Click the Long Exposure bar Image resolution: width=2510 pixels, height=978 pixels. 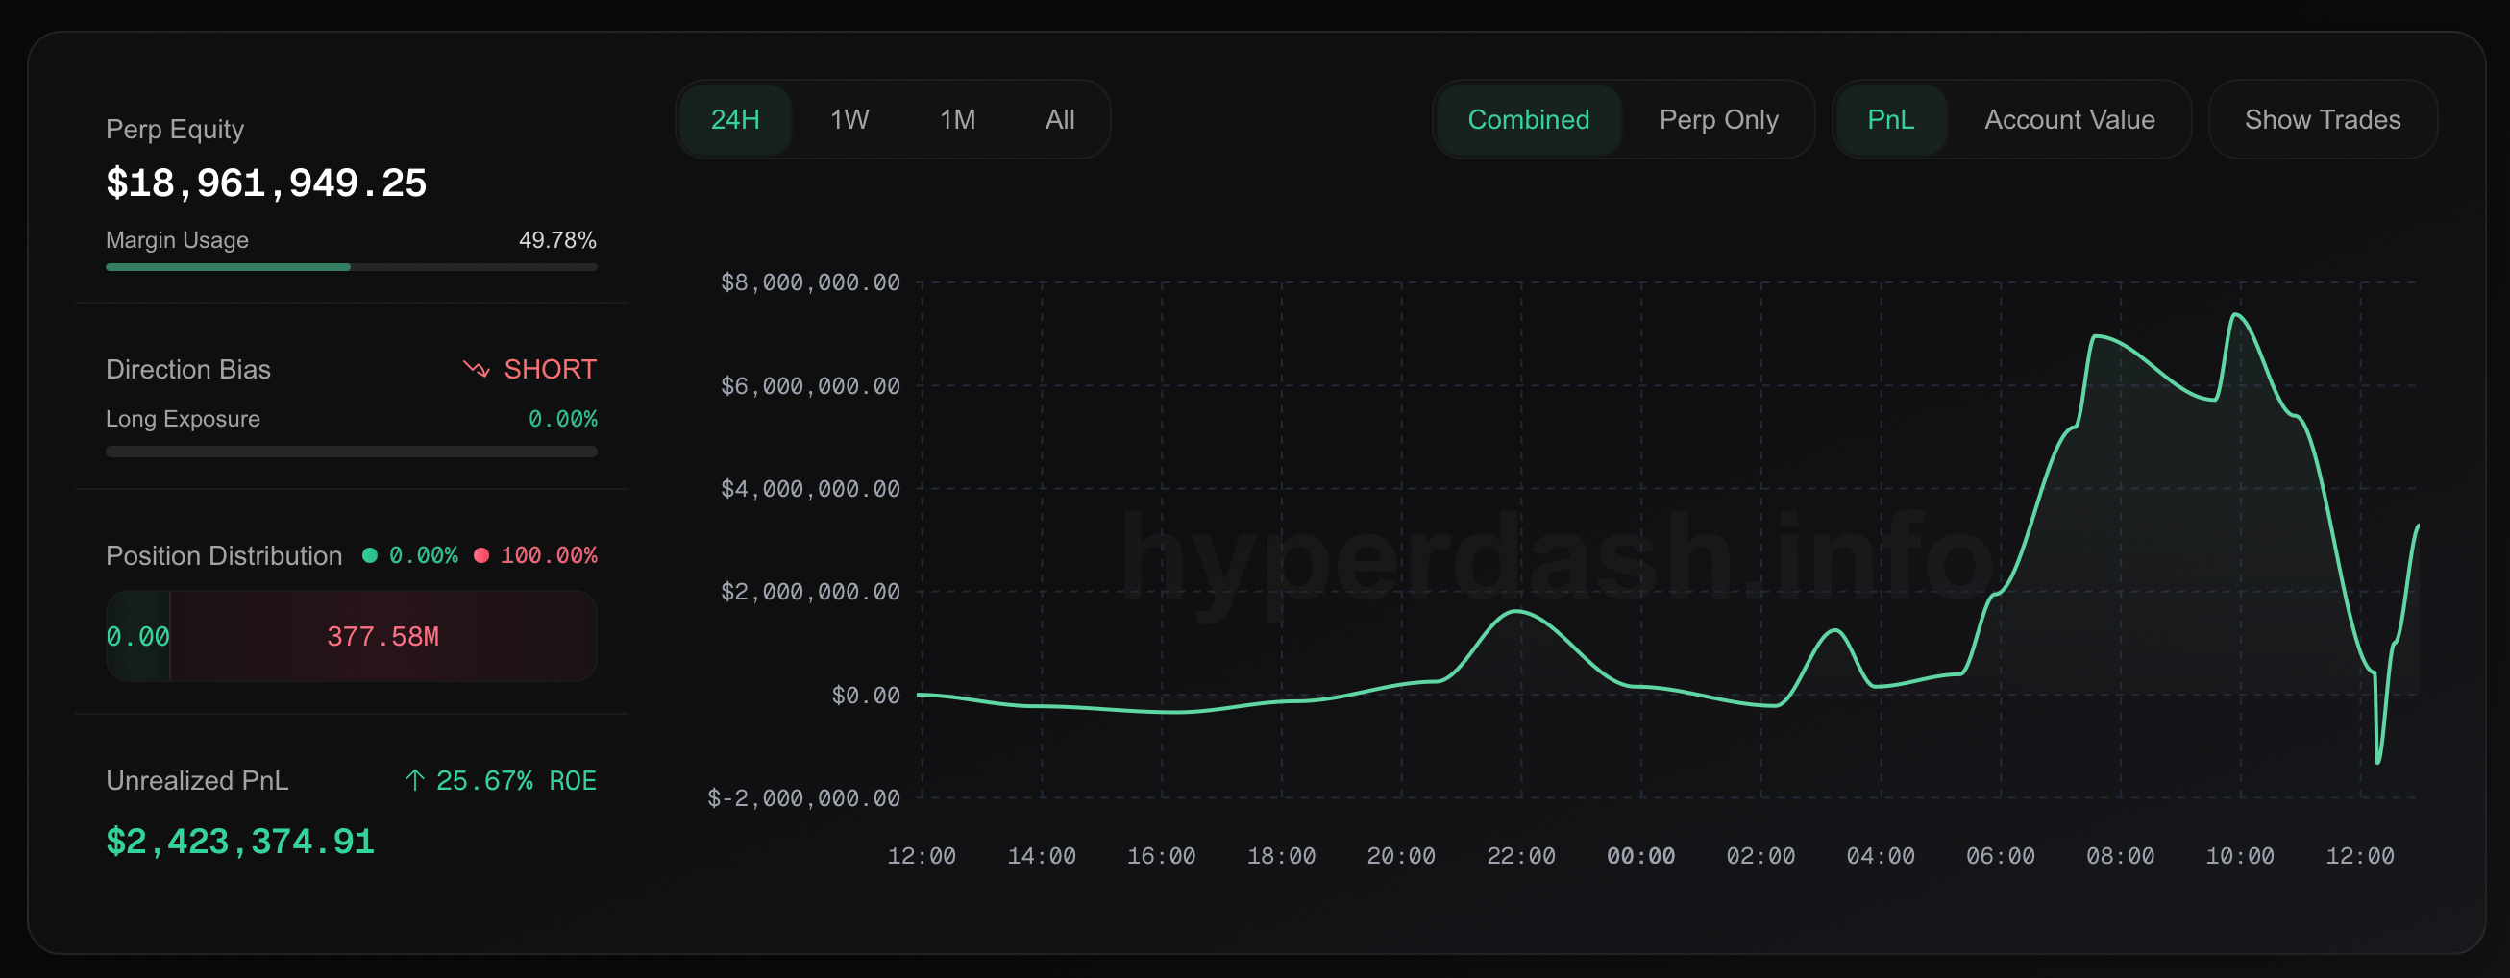[351, 450]
